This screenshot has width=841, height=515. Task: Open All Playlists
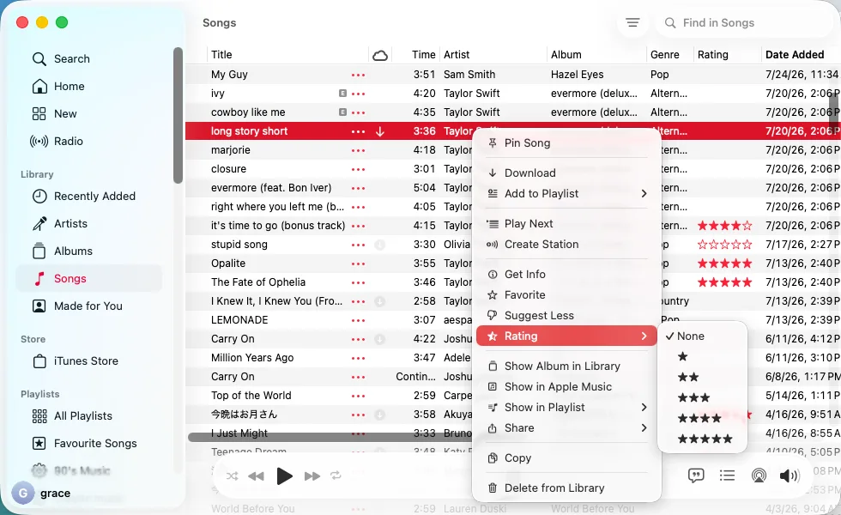pos(72,415)
